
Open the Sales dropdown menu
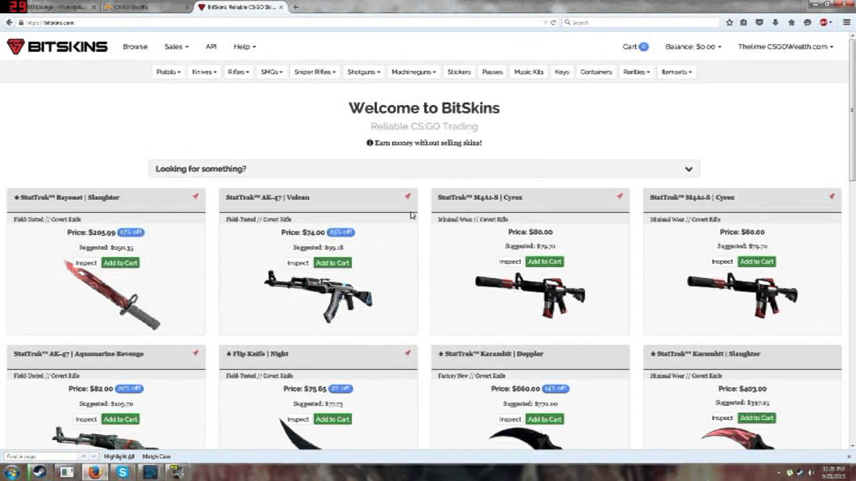177,47
